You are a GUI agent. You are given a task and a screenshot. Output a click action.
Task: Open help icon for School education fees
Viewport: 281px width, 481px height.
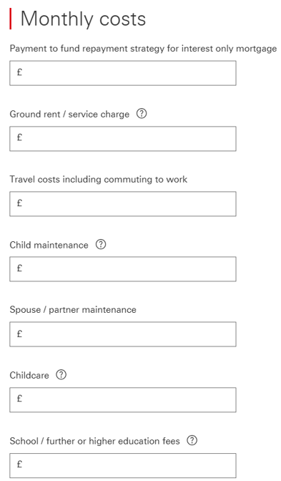[192, 440]
